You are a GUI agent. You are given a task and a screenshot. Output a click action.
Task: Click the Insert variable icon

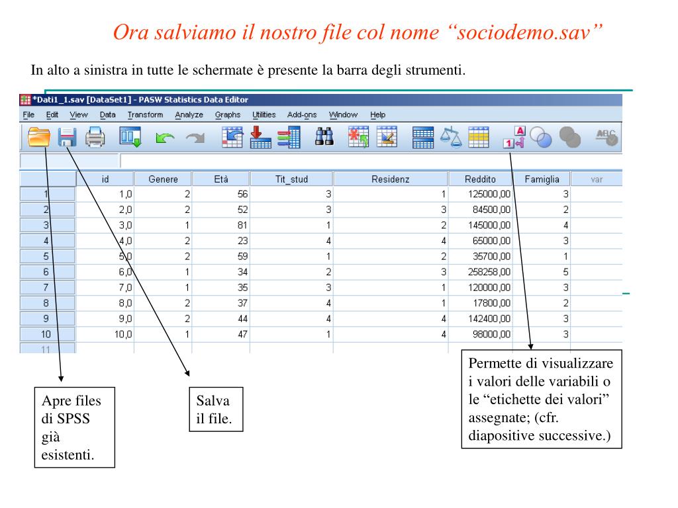[387, 137]
